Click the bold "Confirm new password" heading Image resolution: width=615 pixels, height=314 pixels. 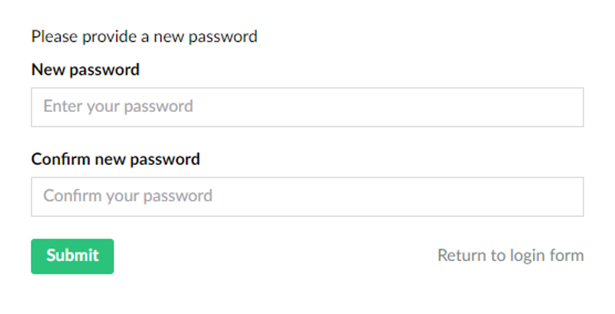point(116,159)
